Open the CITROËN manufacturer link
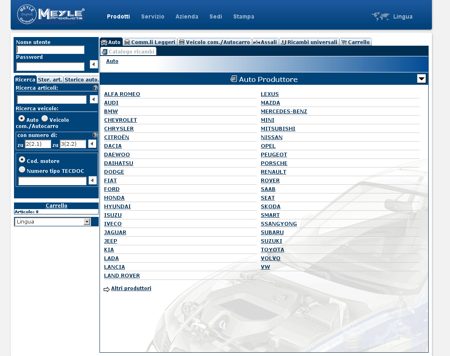Image resolution: width=450 pixels, height=356 pixels. pyautogui.click(x=116, y=137)
